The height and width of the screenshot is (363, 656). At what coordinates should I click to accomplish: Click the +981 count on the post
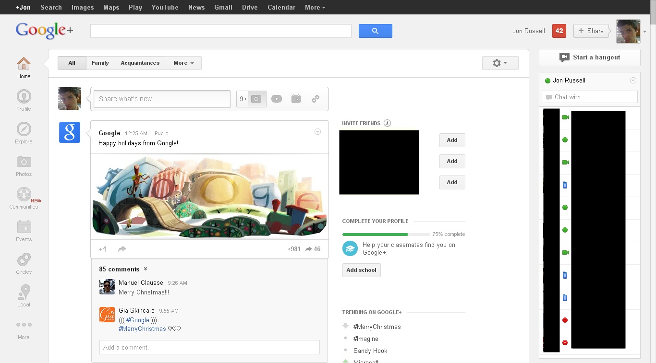pyautogui.click(x=294, y=249)
